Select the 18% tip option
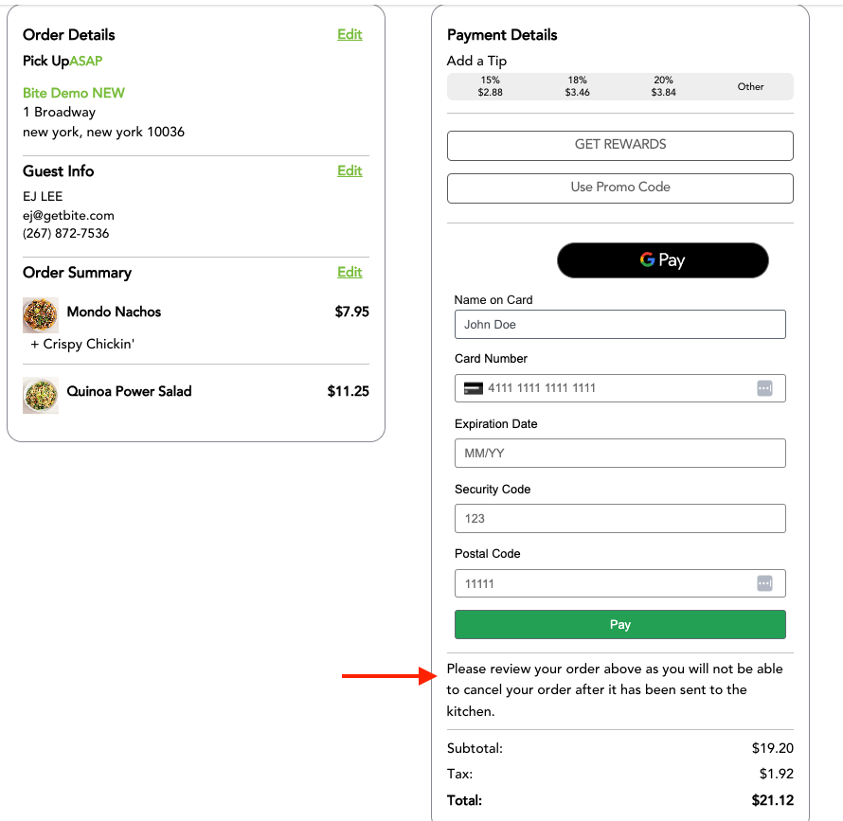The width and height of the screenshot is (843, 821). pyautogui.click(x=577, y=86)
